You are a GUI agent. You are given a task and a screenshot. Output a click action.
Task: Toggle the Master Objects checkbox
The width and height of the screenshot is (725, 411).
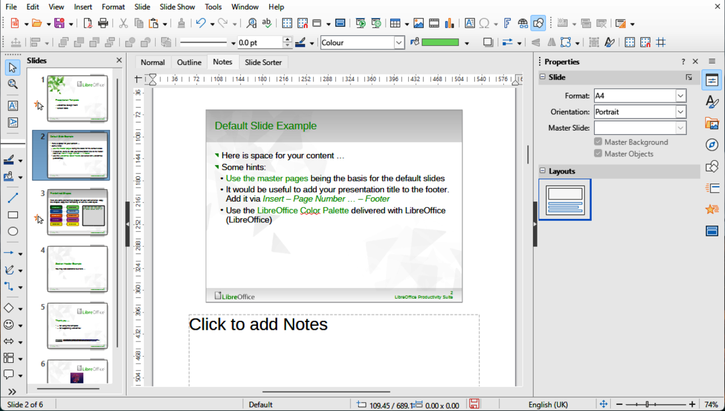pyautogui.click(x=598, y=153)
